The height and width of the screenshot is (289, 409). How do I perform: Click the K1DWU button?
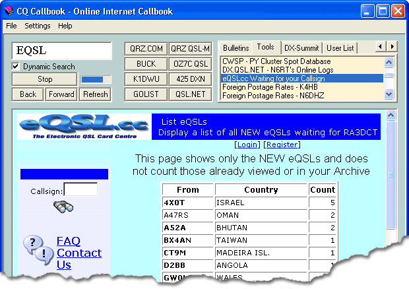click(146, 79)
